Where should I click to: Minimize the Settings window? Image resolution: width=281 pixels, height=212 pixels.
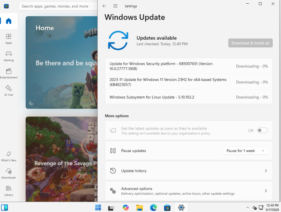coord(248,4)
